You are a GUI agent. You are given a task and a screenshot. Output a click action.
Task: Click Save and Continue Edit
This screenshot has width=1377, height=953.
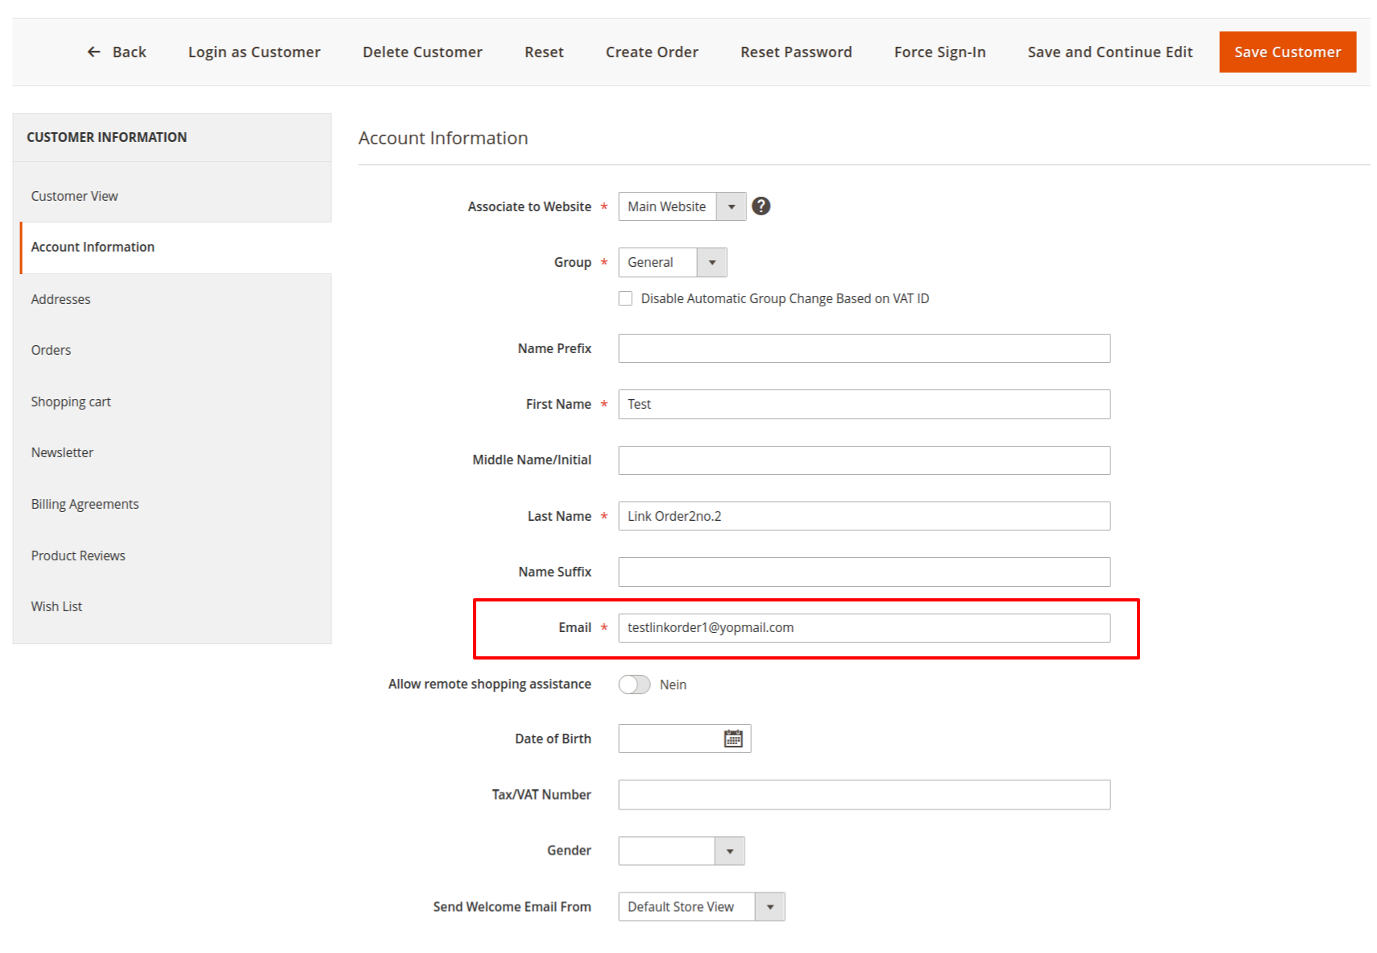[x=1109, y=52]
